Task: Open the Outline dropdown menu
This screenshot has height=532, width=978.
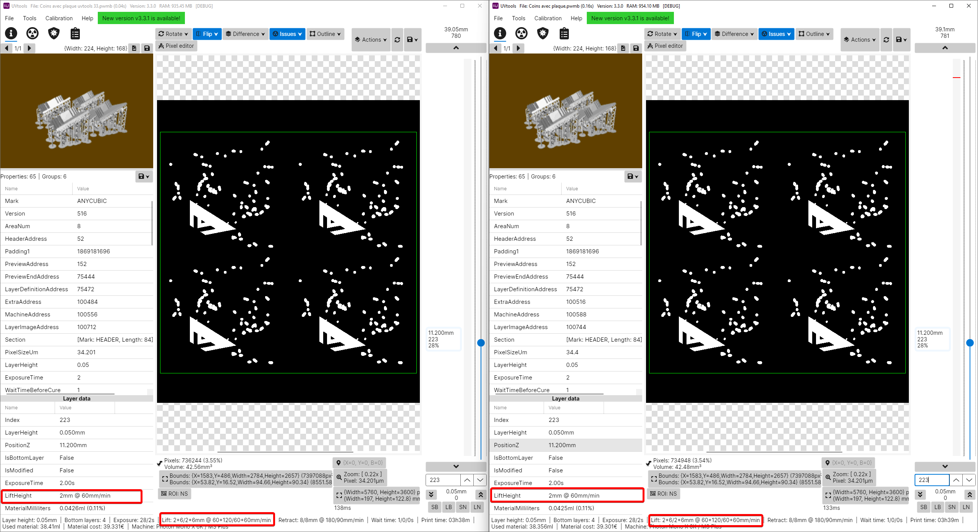Action: tap(325, 34)
